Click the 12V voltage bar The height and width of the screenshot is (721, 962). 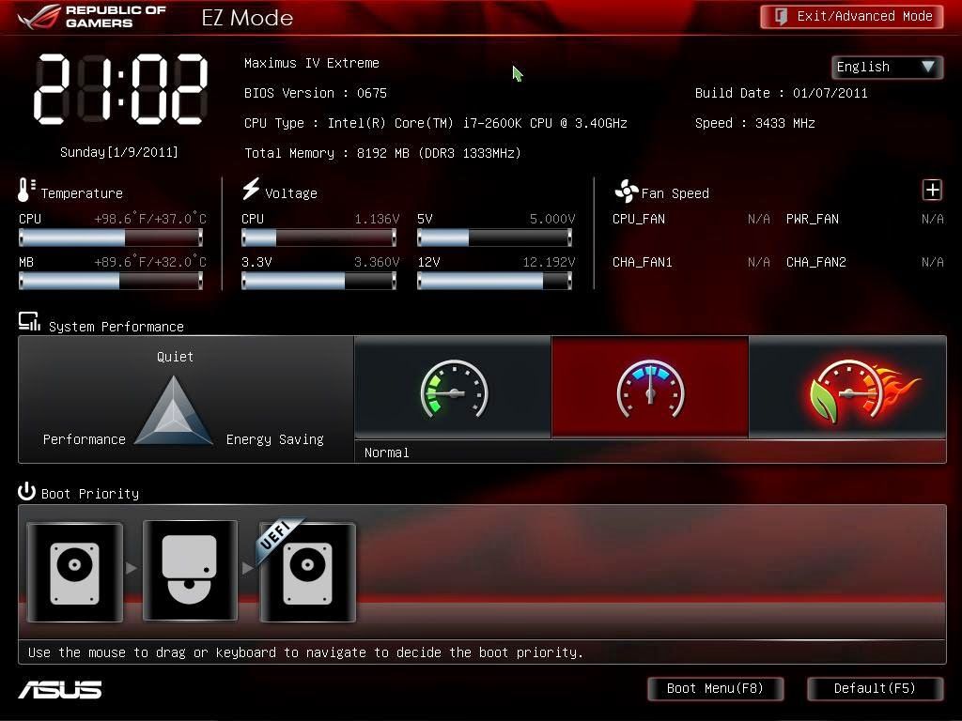(494, 281)
